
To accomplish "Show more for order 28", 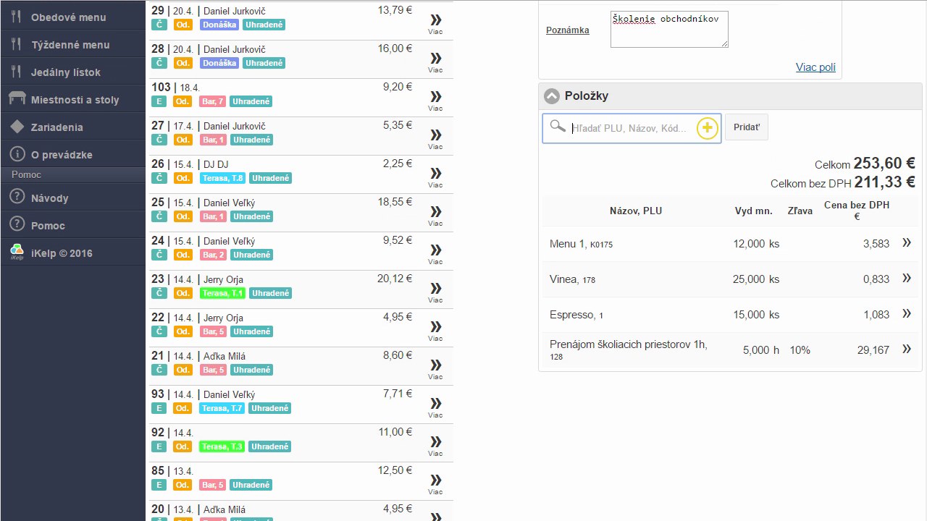I will [435, 62].
